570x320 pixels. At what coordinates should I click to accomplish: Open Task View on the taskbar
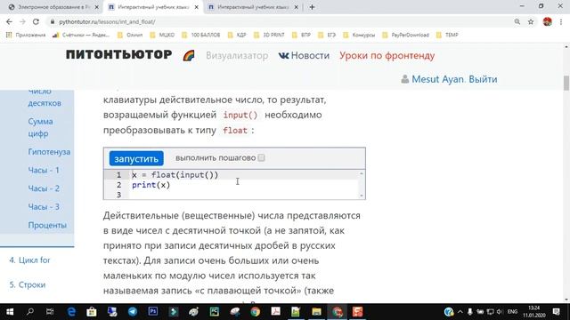click(50, 312)
